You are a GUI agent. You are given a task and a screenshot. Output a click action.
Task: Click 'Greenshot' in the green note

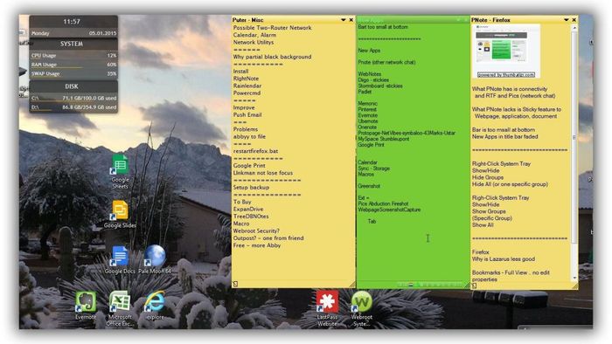[x=369, y=186]
